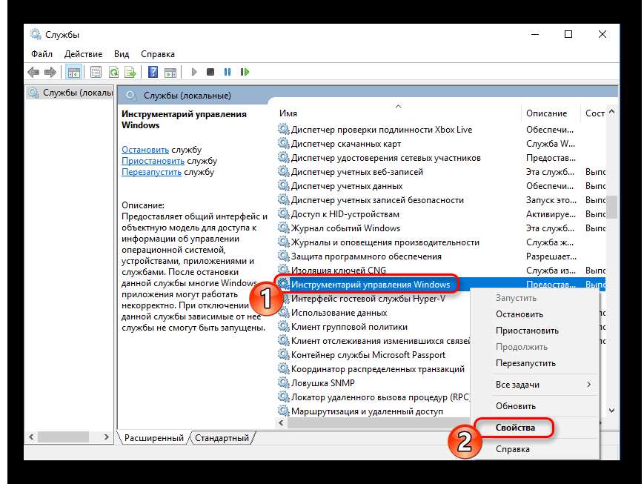Image resolution: width=644 pixels, height=484 pixels.
Task: Click gear icon of Клиент групповой политики
Action: [x=283, y=326]
